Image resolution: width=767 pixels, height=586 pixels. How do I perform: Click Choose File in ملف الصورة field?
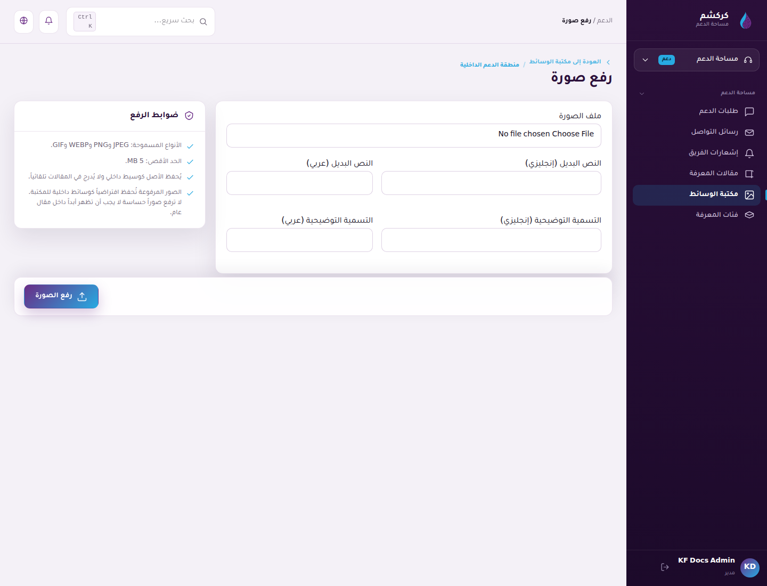pyautogui.click(x=573, y=134)
